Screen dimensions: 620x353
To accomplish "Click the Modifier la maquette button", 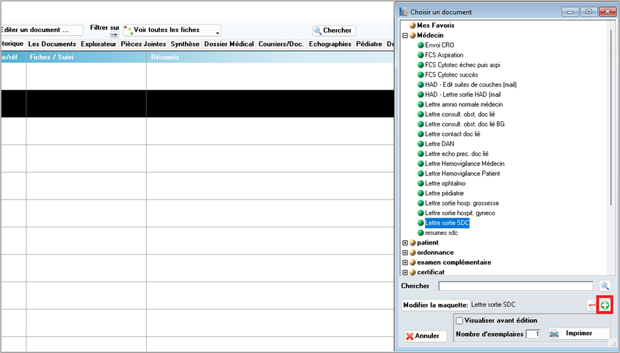I will coord(435,305).
